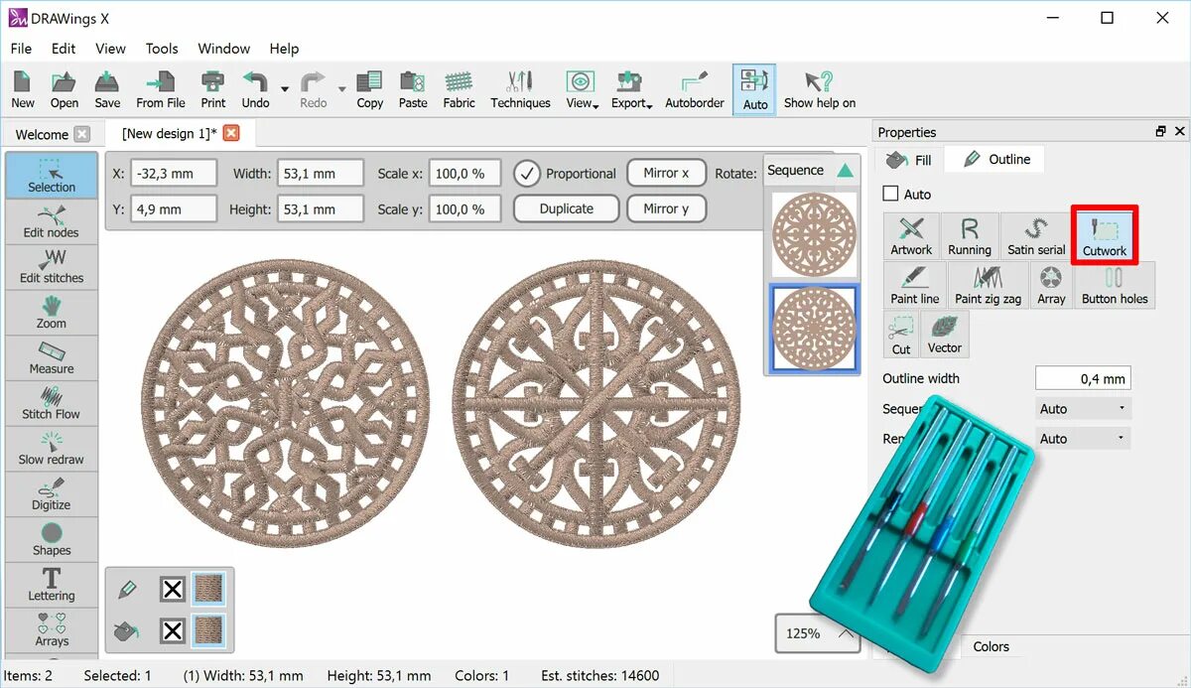Choose Array outline type
1191x688 pixels.
coord(1051,285)
